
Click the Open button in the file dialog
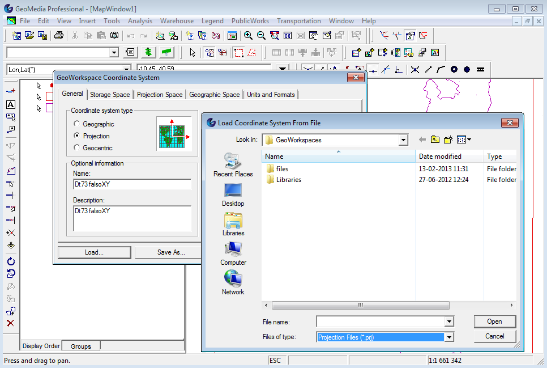point(494,322)
